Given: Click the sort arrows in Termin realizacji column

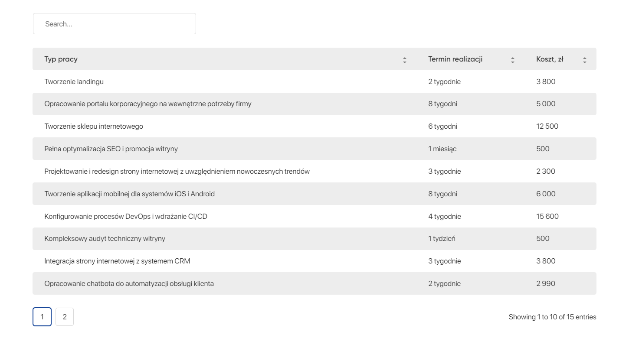Looking at the screenshot, I should click(513, 61).
